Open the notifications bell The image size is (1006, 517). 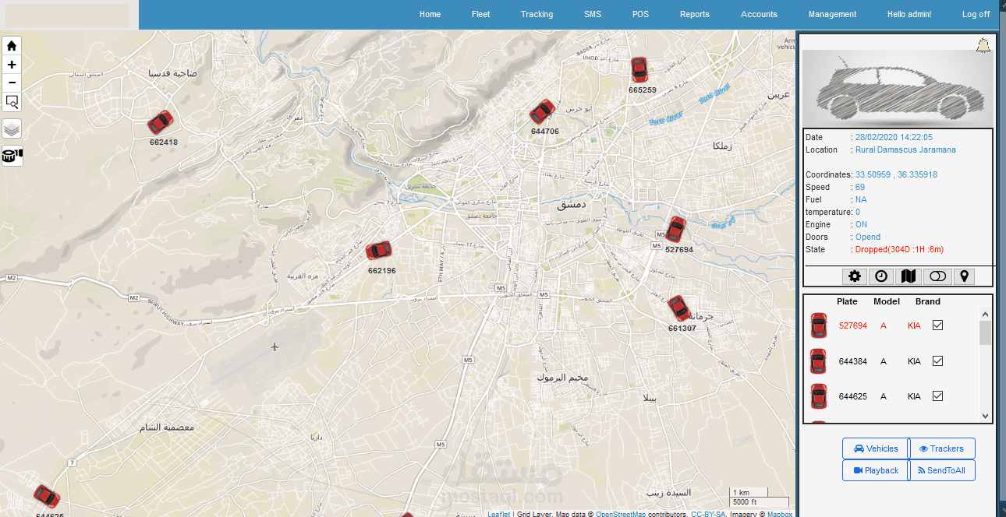click(983, 45)
